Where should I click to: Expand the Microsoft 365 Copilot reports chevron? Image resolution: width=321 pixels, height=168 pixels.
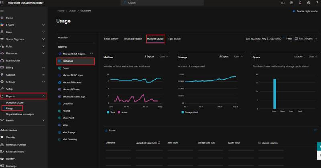tap(91, 54)
